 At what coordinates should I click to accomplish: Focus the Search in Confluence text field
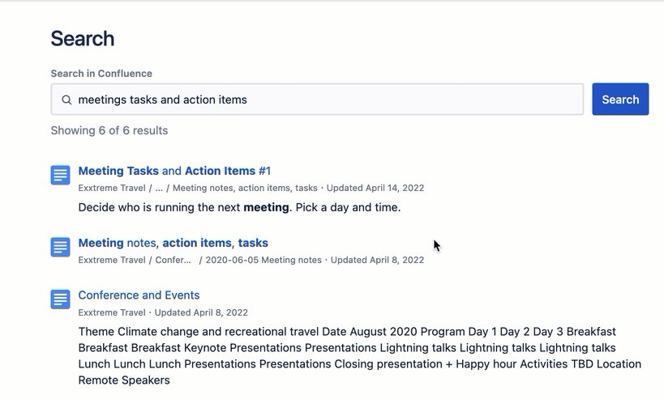324,100
